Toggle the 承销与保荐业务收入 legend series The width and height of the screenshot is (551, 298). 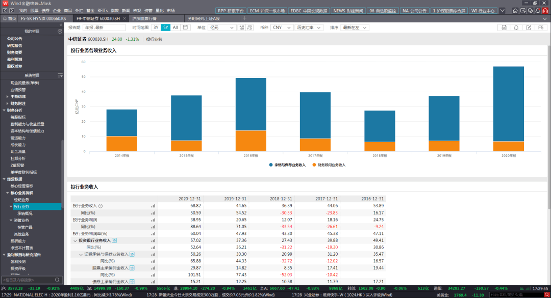pyautogui.click(x=287, y=165)
